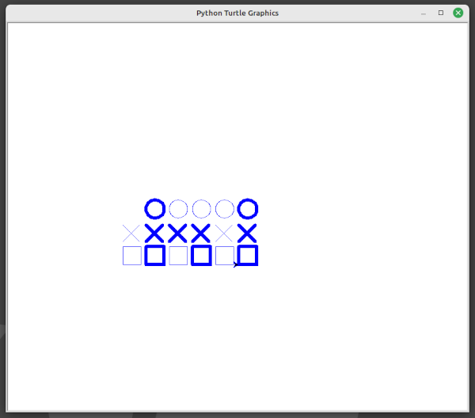This screenshot has height=418, width=475.
Task: Select the middle thin circle outline
Action: click(202, 209)
